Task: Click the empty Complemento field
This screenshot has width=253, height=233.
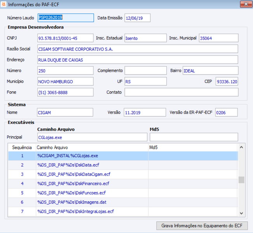Action: tap(145, 70)
